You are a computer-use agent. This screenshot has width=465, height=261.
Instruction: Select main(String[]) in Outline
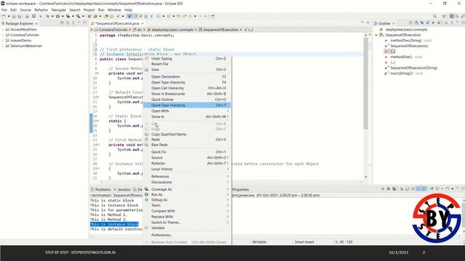click(401, 73)
